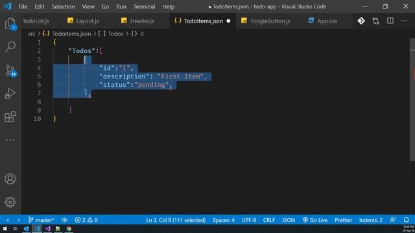The height and width of the screenshot is (233, 415).
Task: Click Prettier in status bar
Action: coord(343,220)
